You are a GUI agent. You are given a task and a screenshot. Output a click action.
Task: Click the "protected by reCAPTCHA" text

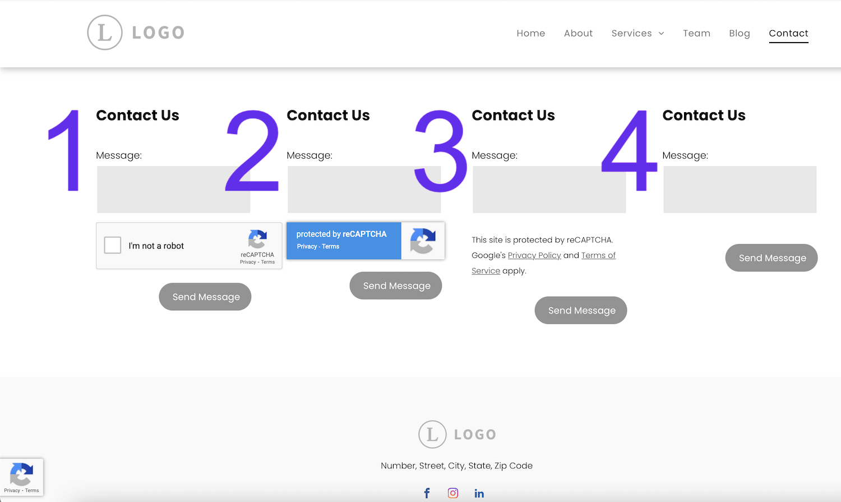point(341,234)
